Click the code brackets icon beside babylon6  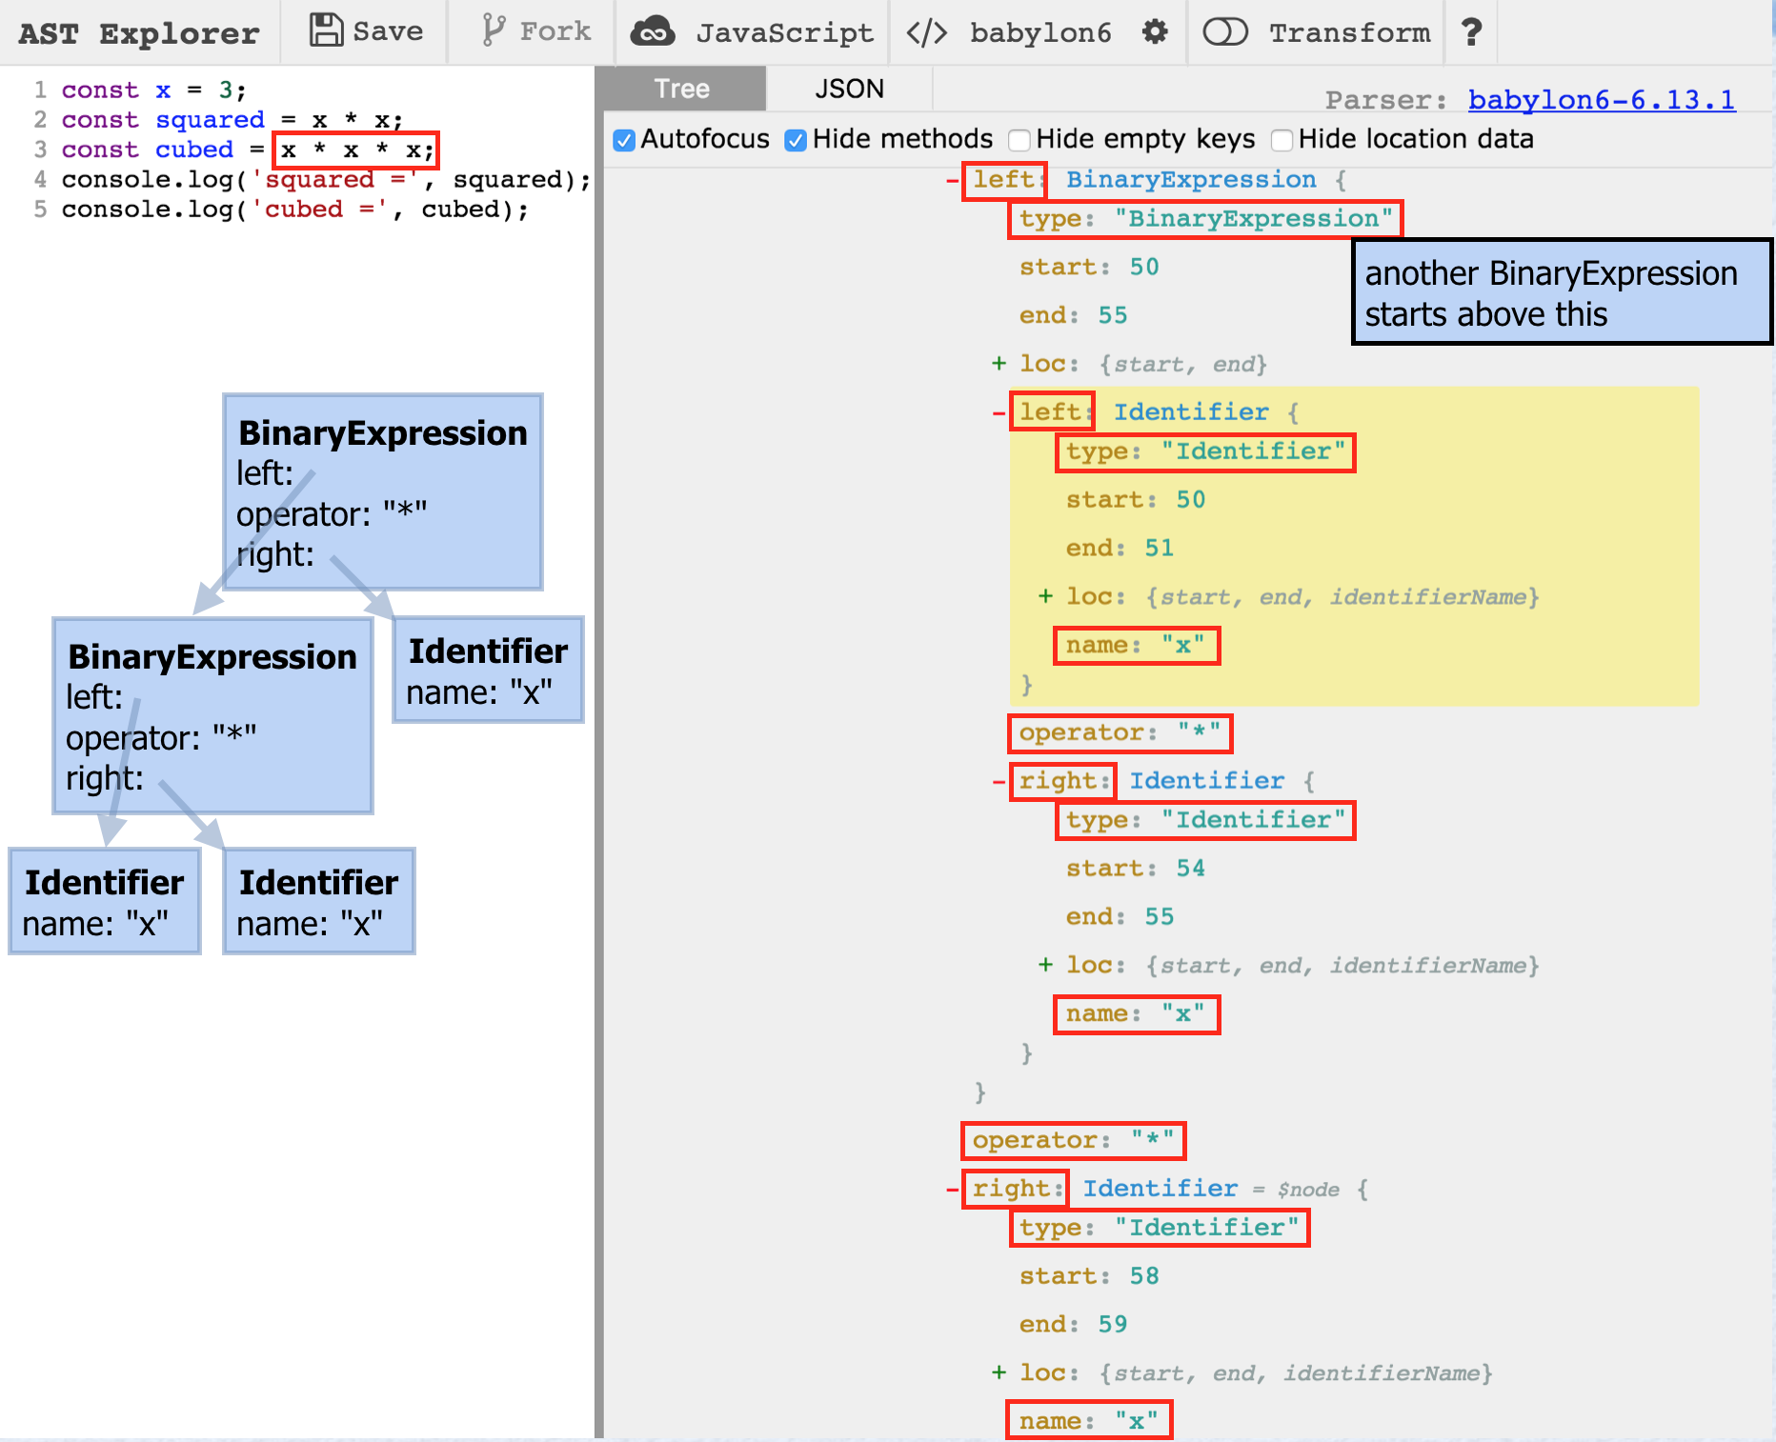coord(926,33)
